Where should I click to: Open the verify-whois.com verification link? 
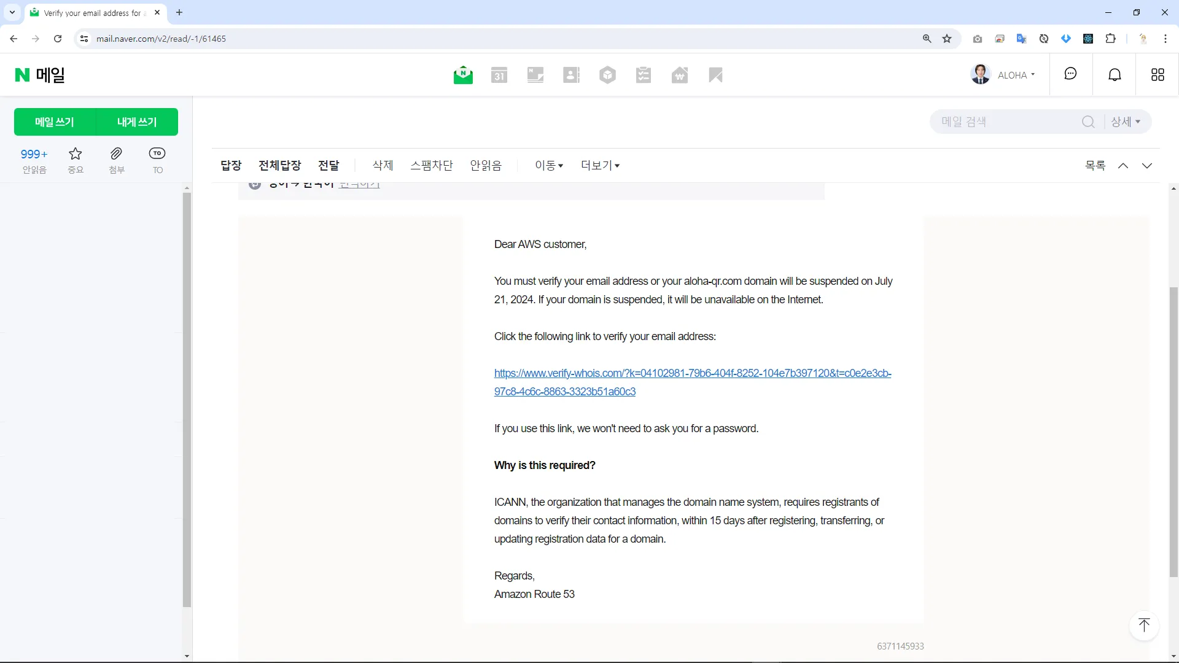[692, 373]
